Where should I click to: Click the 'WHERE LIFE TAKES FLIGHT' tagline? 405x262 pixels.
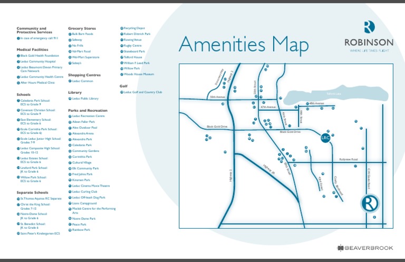(369, 51)
